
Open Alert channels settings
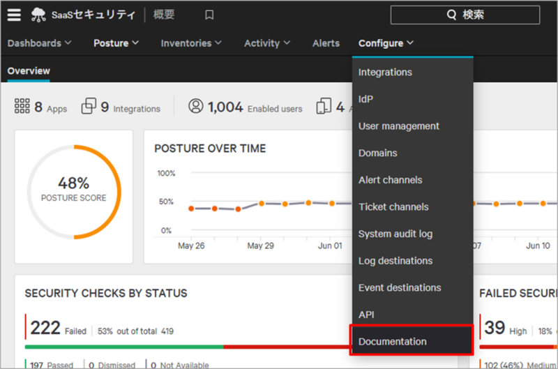413,180
